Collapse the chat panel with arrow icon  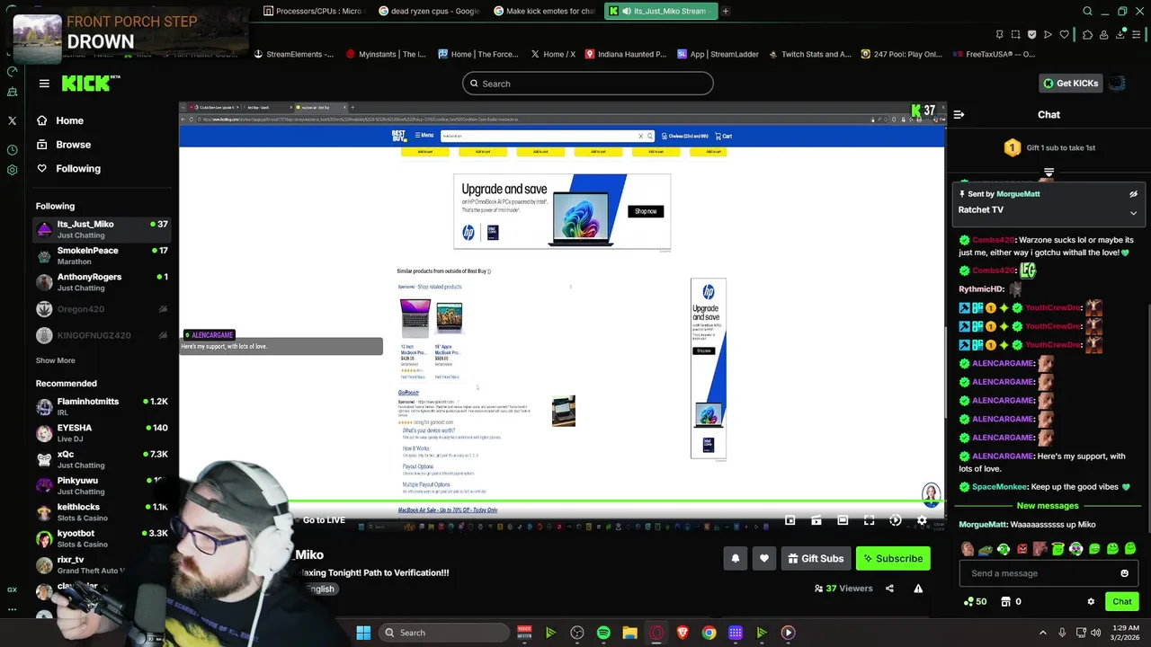(x=959, y=115)
